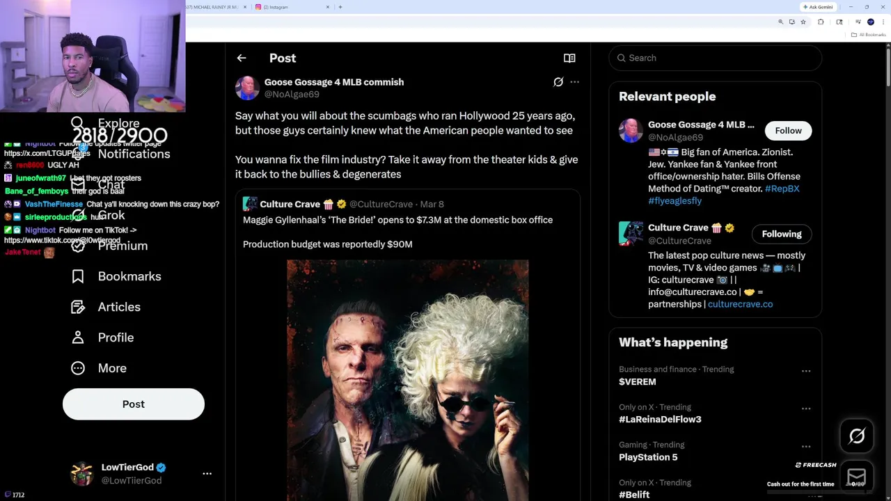Click Culture Crave name in quoted post
891x501 pixels.
[x=290, y=204]
